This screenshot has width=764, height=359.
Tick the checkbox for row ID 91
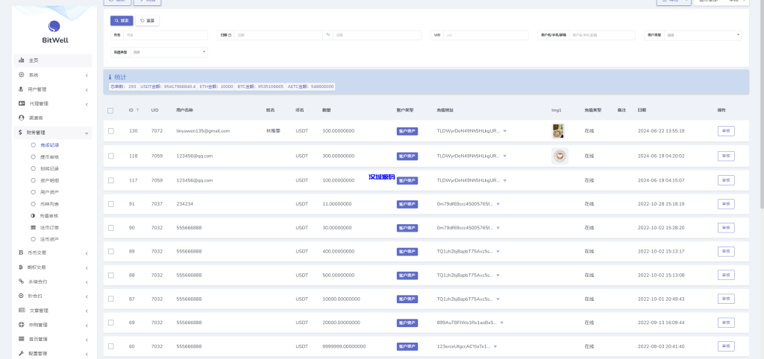point(110,203)
